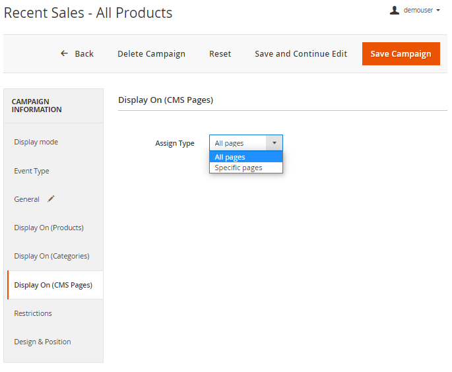452x372 pixels.
Task: Select the Display On (CMS Pages) tab
Action: [x=53, y=285]
